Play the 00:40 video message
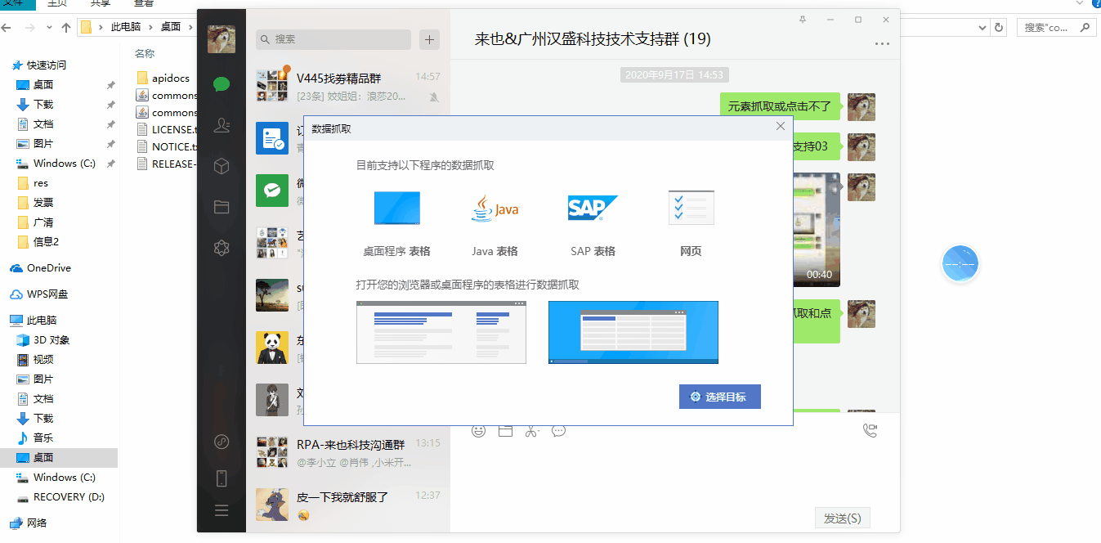The height and width of the screenshot is (543, 1101). click(x=817, y=230)
